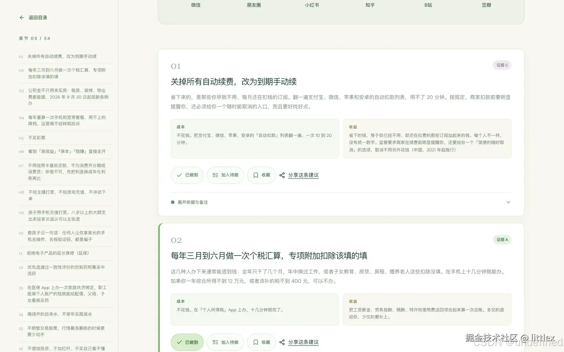Mark card 01 as 已做到

(187, 175)
